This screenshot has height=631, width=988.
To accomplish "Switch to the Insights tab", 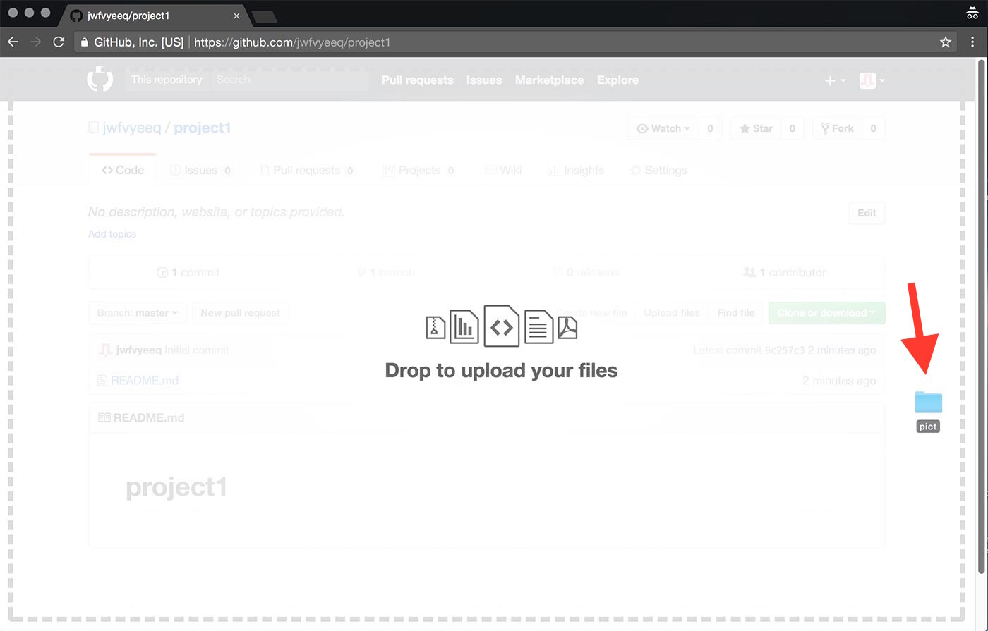I will pyautogui.click(x=575, y=170).
